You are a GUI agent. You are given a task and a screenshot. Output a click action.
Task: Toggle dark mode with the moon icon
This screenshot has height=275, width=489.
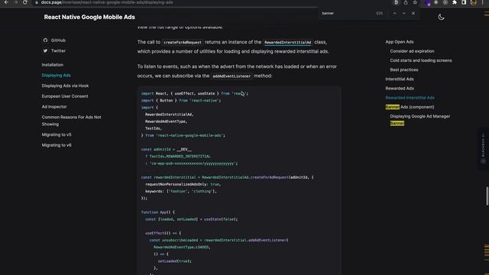click(441, 17)
